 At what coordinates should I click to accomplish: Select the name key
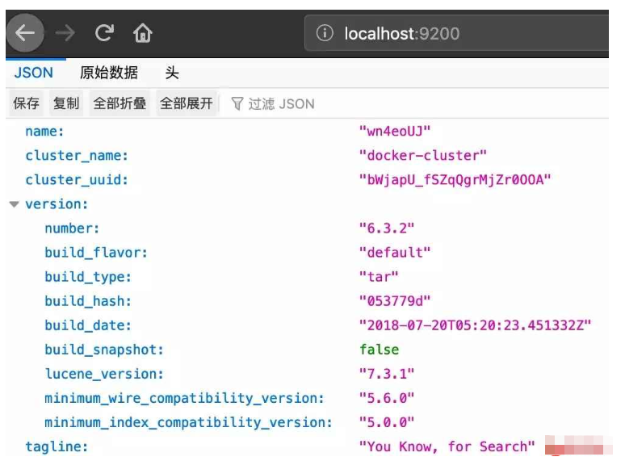pyautogui.click(x=44, y=131)
